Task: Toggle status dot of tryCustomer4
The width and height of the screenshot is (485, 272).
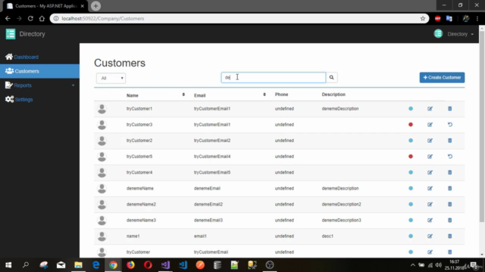Action: coord(411,172)
